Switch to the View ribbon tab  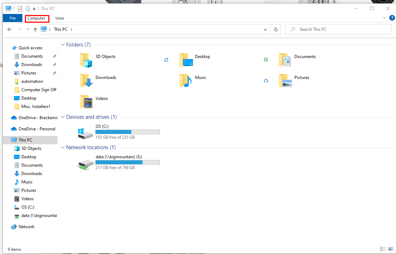coord(60,18)
